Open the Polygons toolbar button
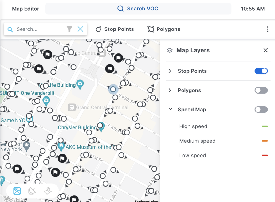 click(x=164, y=29)
